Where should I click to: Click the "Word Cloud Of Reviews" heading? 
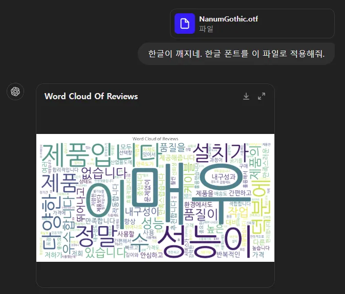coord(91,96)
